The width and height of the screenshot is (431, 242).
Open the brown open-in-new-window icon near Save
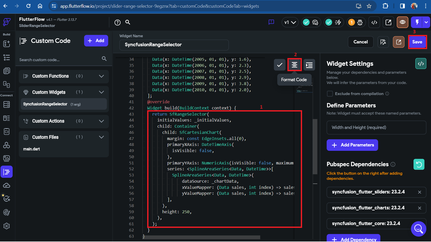coord(399,42)
